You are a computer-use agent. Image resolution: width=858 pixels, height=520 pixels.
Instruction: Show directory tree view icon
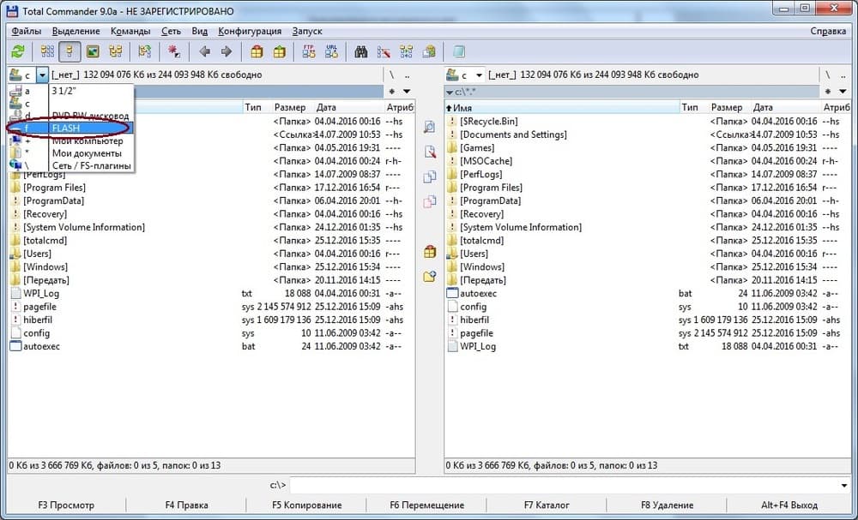coord(116,52)
